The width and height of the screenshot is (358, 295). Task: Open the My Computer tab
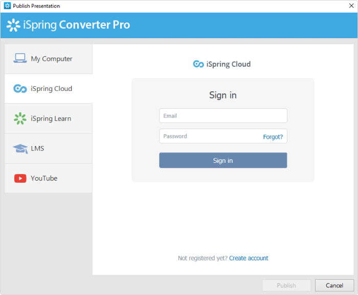point(49,59)
